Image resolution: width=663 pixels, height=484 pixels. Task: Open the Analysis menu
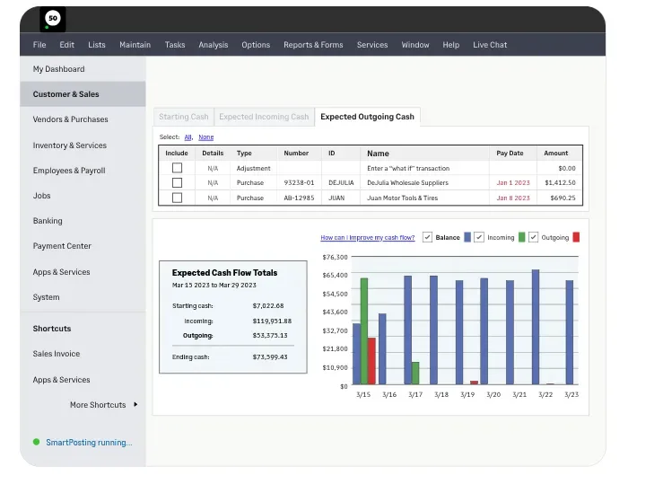click(x=214, y=45)
